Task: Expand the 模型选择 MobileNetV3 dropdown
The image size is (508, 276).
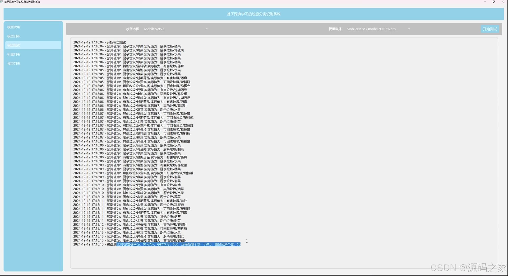Action: pos(176,29)
